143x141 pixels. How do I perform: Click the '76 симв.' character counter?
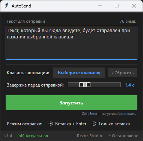click(128, 21)
